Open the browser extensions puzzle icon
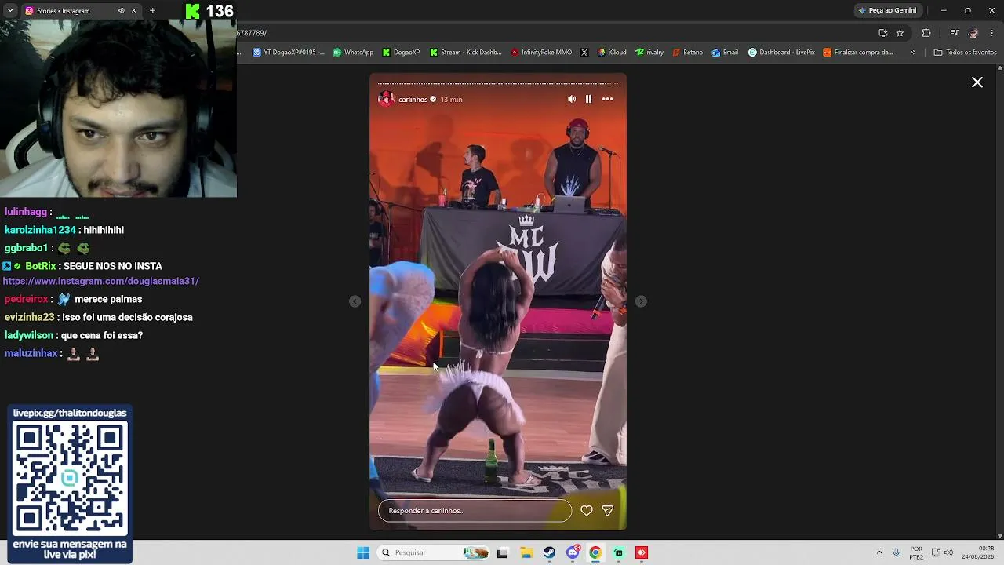 (x=926, y=33)
